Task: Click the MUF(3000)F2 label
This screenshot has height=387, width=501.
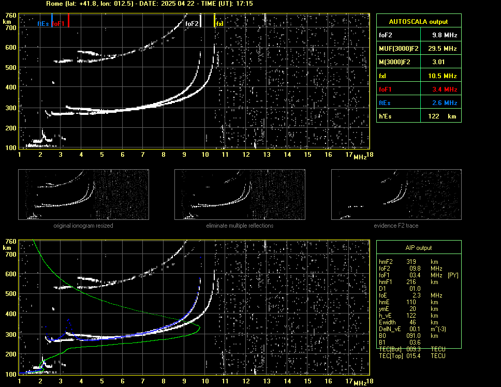Action: [399, 49]
